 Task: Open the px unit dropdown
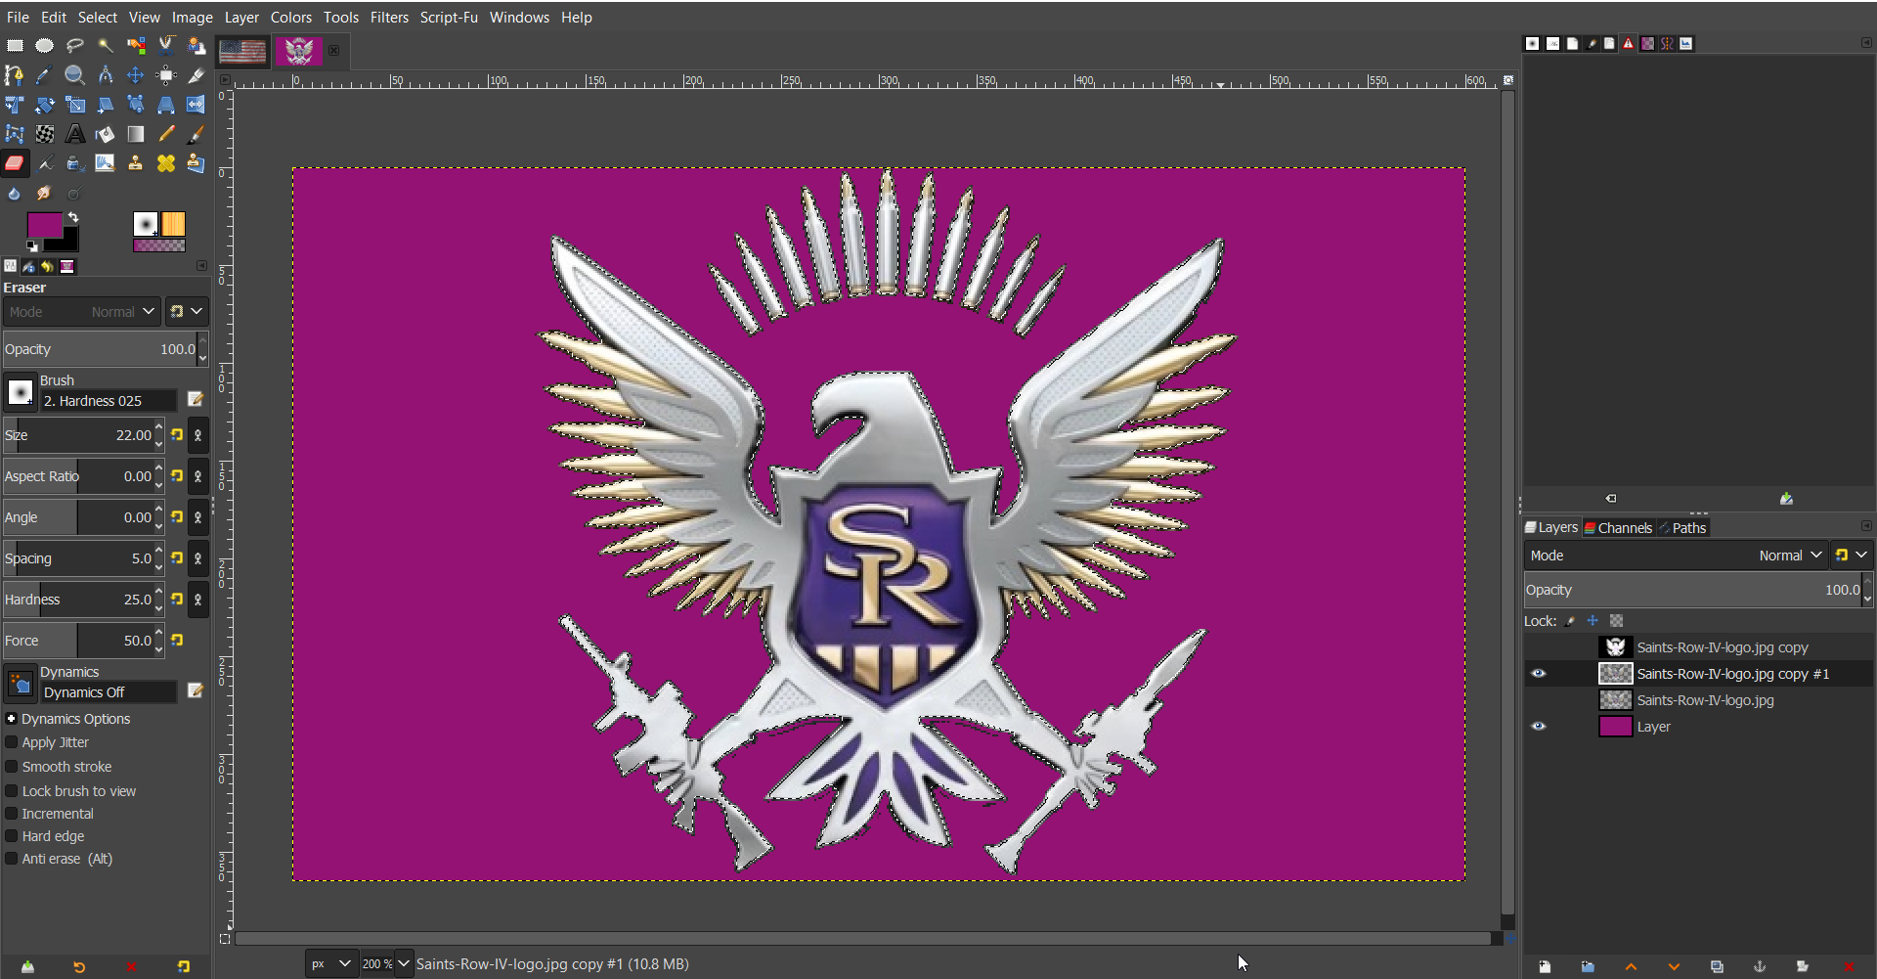point(331,964)
